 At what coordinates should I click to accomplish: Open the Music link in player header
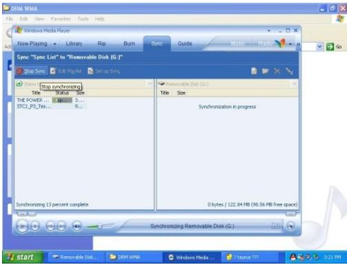(x=237, y=43)
